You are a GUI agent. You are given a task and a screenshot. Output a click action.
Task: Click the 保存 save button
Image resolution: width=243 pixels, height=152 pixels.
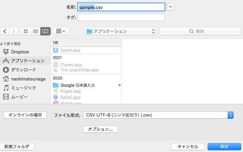click(x=224, y=146)
